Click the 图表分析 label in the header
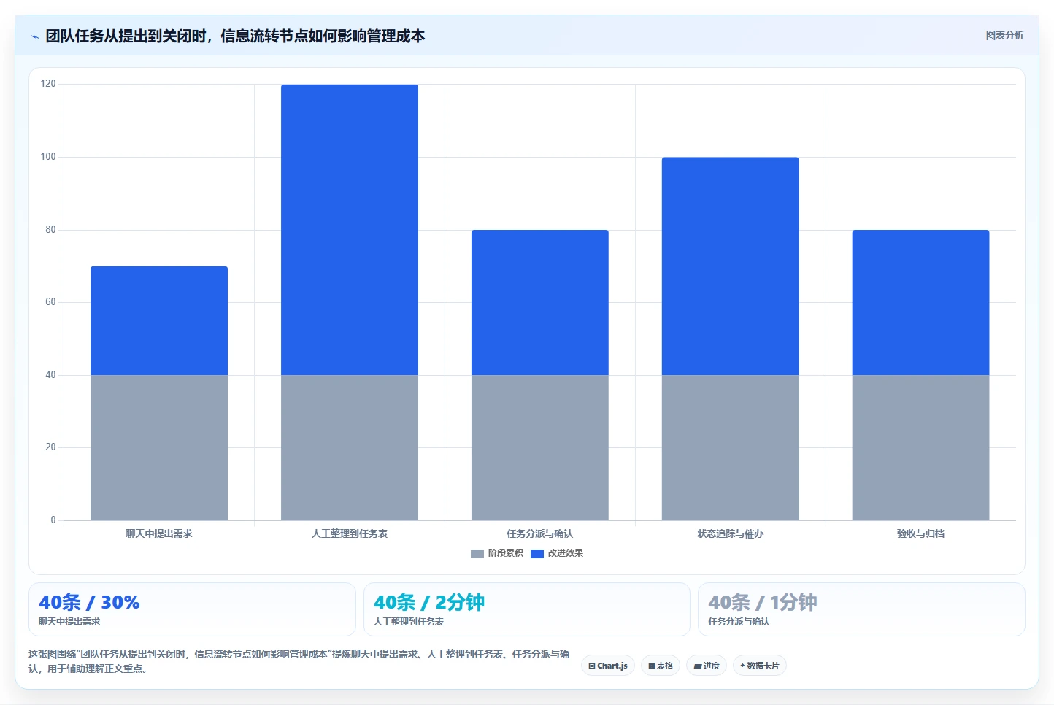 [x=1004, y=35]
